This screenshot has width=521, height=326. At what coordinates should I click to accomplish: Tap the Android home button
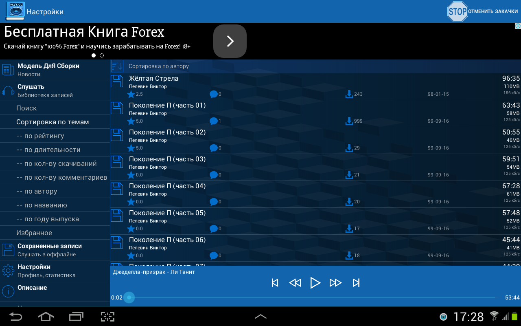click(46, 317)
